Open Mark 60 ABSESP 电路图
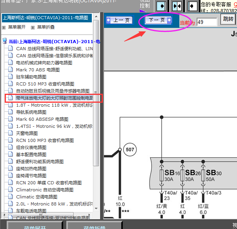 tap(42, 119)
